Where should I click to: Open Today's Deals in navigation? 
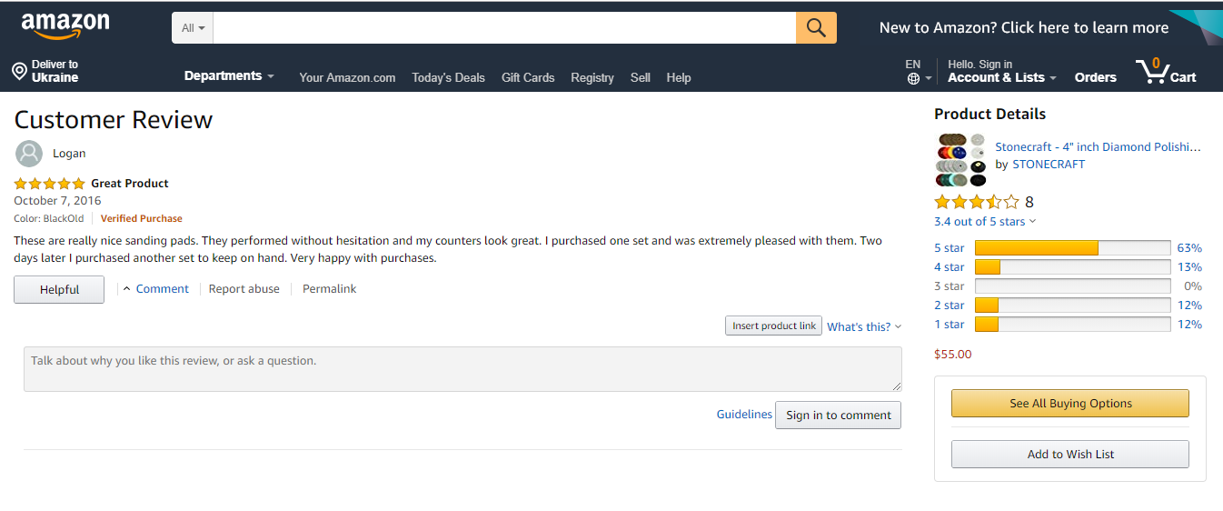pos(448,77)
